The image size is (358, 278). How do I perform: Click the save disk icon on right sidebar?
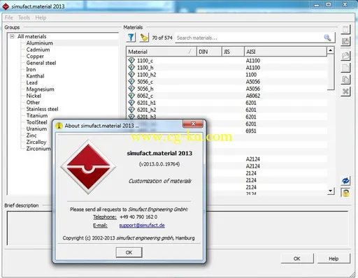[x=345, y=42]
